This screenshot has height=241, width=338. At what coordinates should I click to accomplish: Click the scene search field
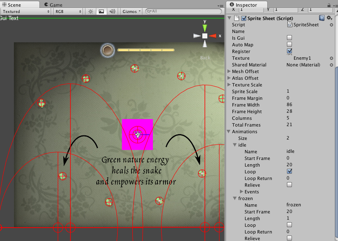point(184,11)
